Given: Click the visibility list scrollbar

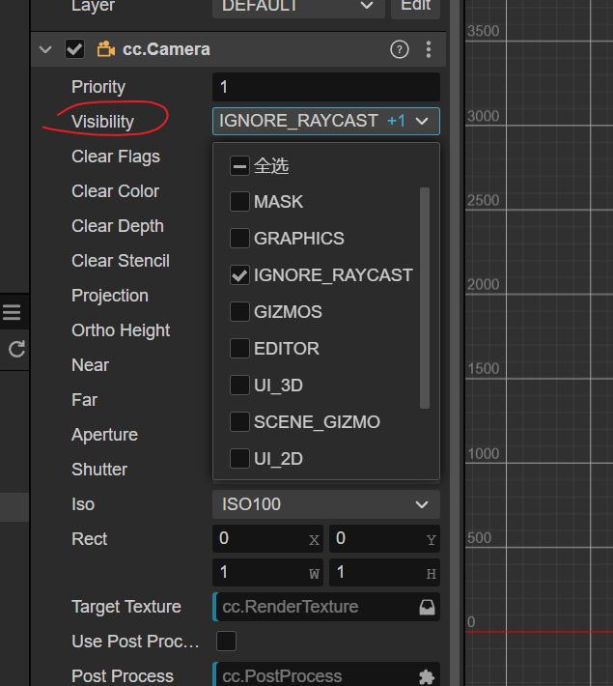Looking at the screenshot, I should (425, 298).
